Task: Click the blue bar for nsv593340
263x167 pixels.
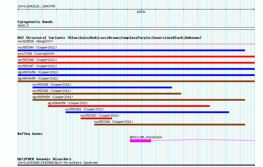Action: point(131,50)
